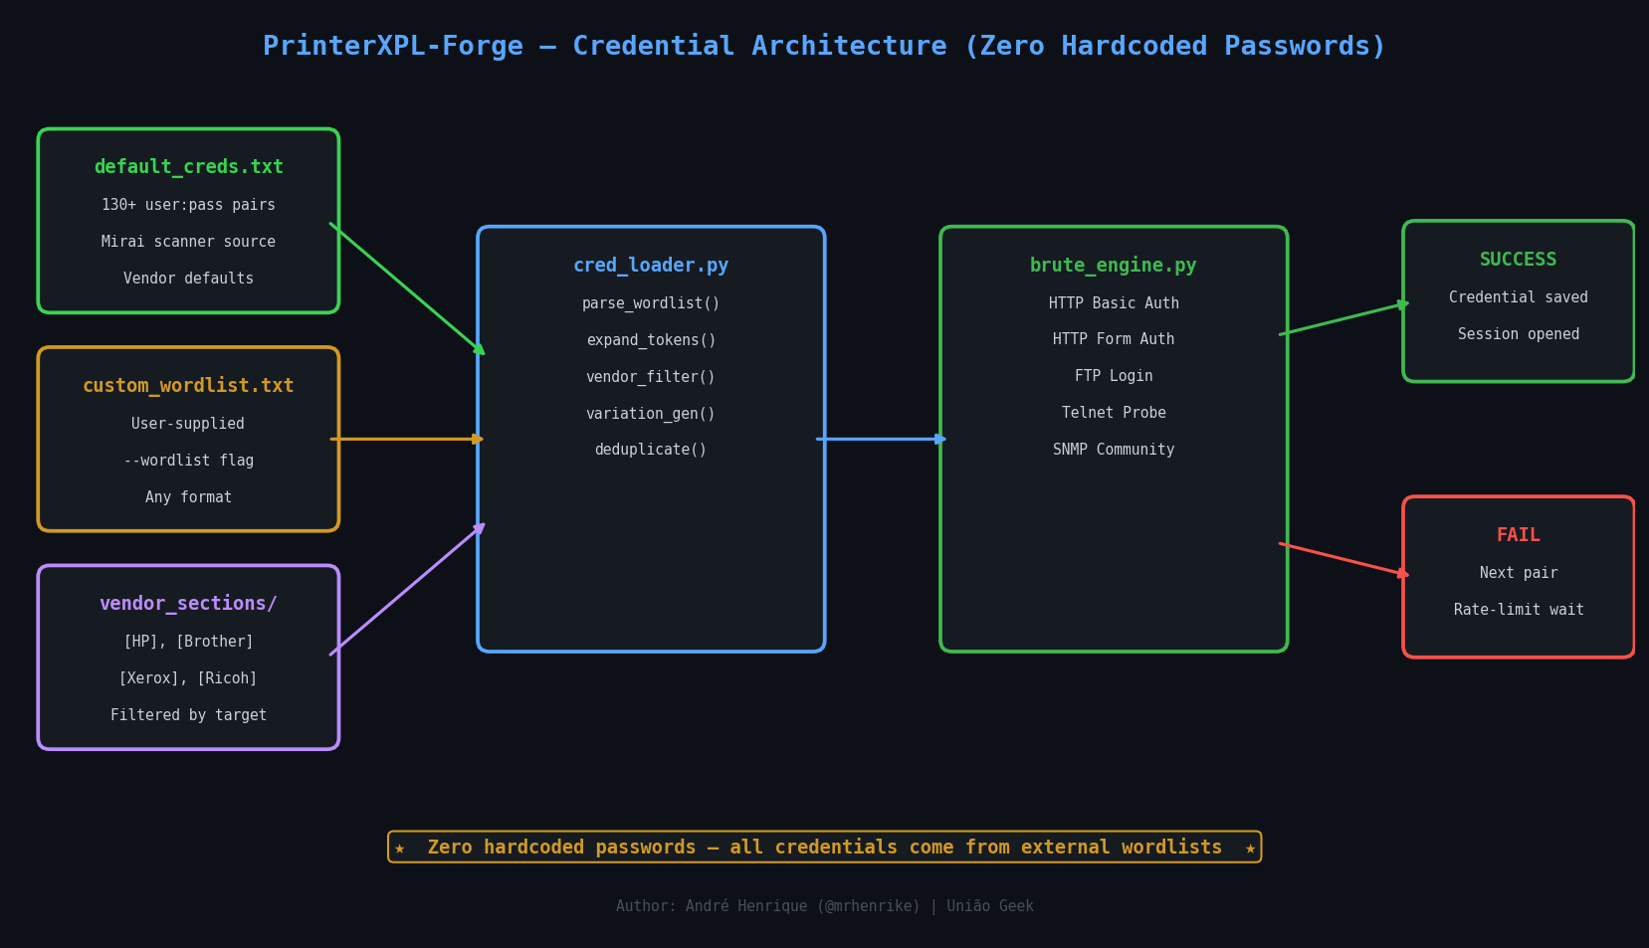Select the vendor_sections/ heading

click(x=188, y=604)
